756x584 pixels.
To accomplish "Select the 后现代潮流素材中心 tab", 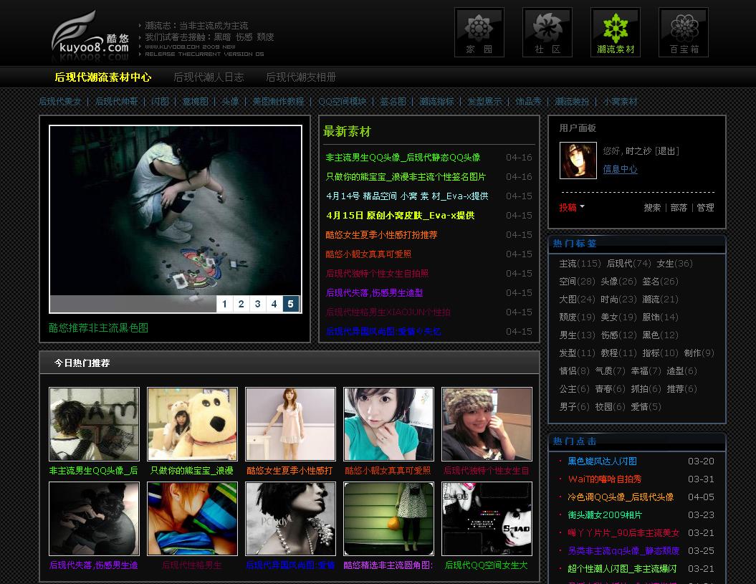I will point(103,77).
